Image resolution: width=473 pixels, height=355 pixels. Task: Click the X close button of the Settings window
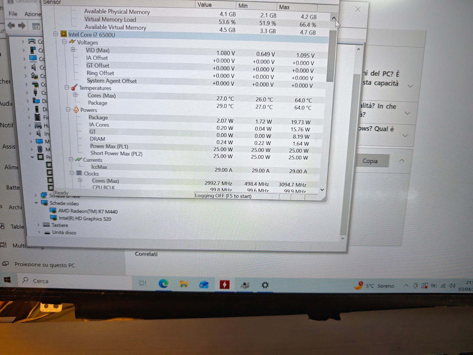[358, 9]
